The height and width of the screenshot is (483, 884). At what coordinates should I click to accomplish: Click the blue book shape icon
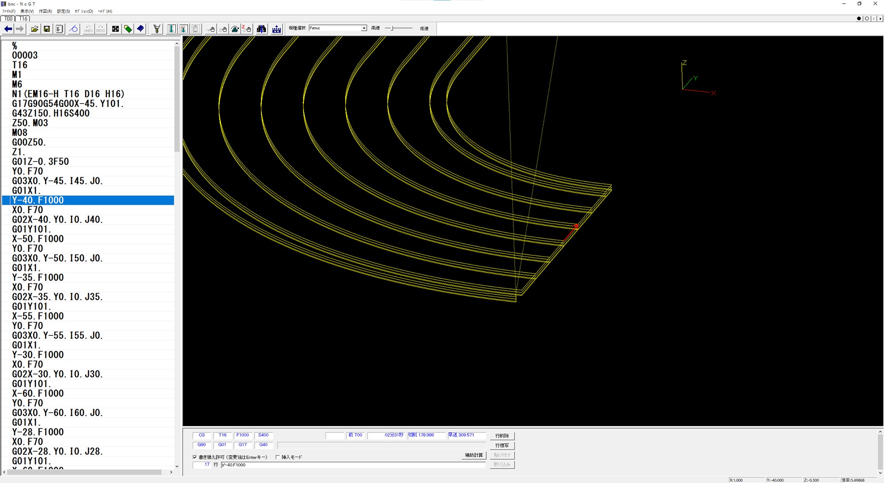pyautogui.click(x=140, y=29)
